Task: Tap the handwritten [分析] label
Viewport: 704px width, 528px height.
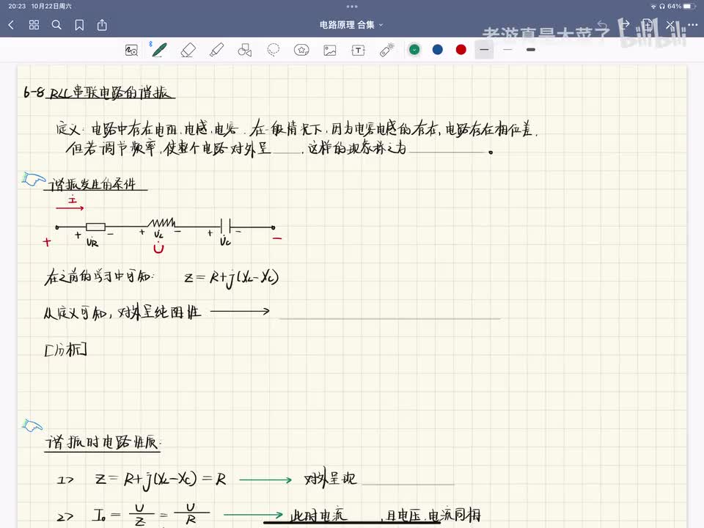Action: click(x=65, y=349)
